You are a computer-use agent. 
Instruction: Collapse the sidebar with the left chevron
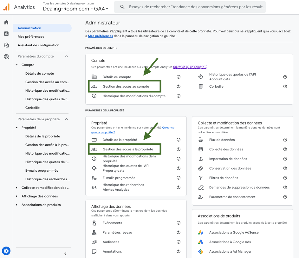(65, 254)
